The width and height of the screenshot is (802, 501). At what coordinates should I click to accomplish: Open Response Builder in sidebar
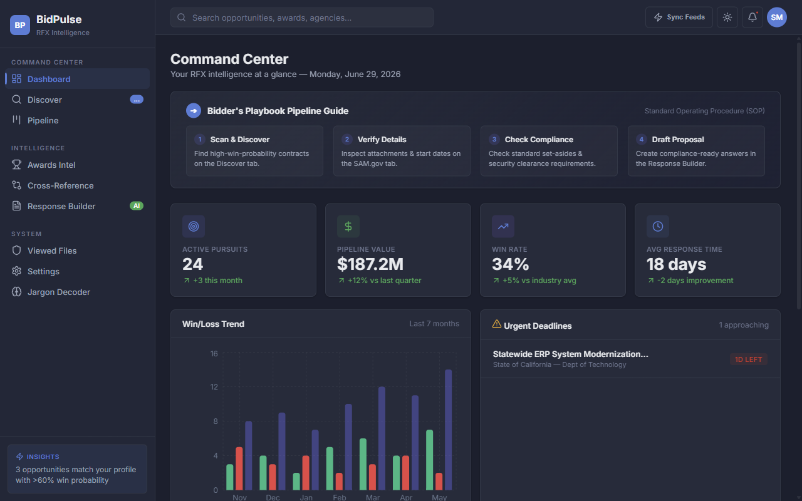click(x=77, y=206)
